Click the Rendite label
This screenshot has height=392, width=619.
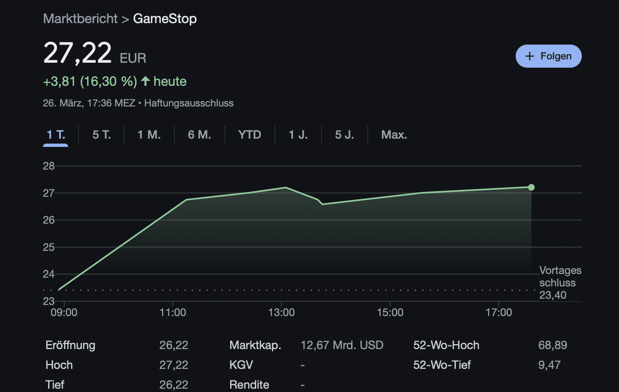click(x=249, y=385)
